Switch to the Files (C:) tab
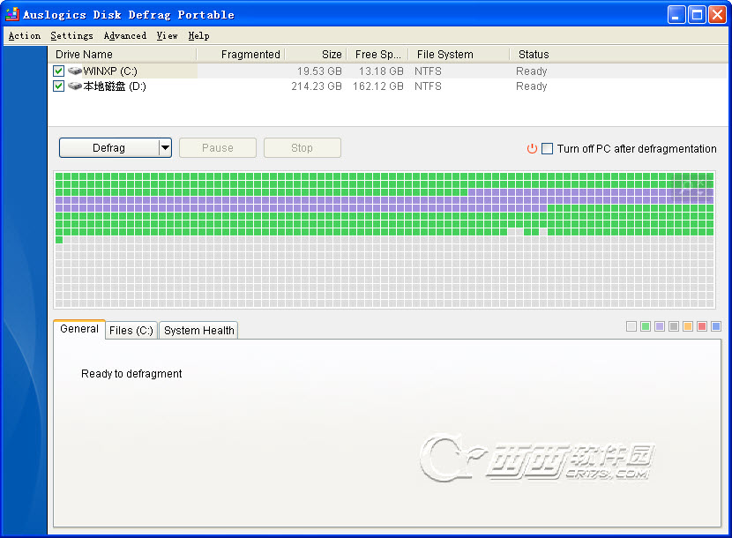This screenshot has width=732, height=538. pos(131,330)
